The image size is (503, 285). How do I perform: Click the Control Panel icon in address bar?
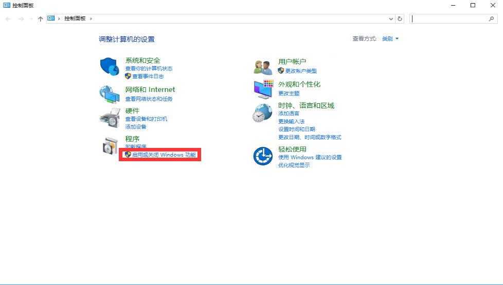[51, 18]
